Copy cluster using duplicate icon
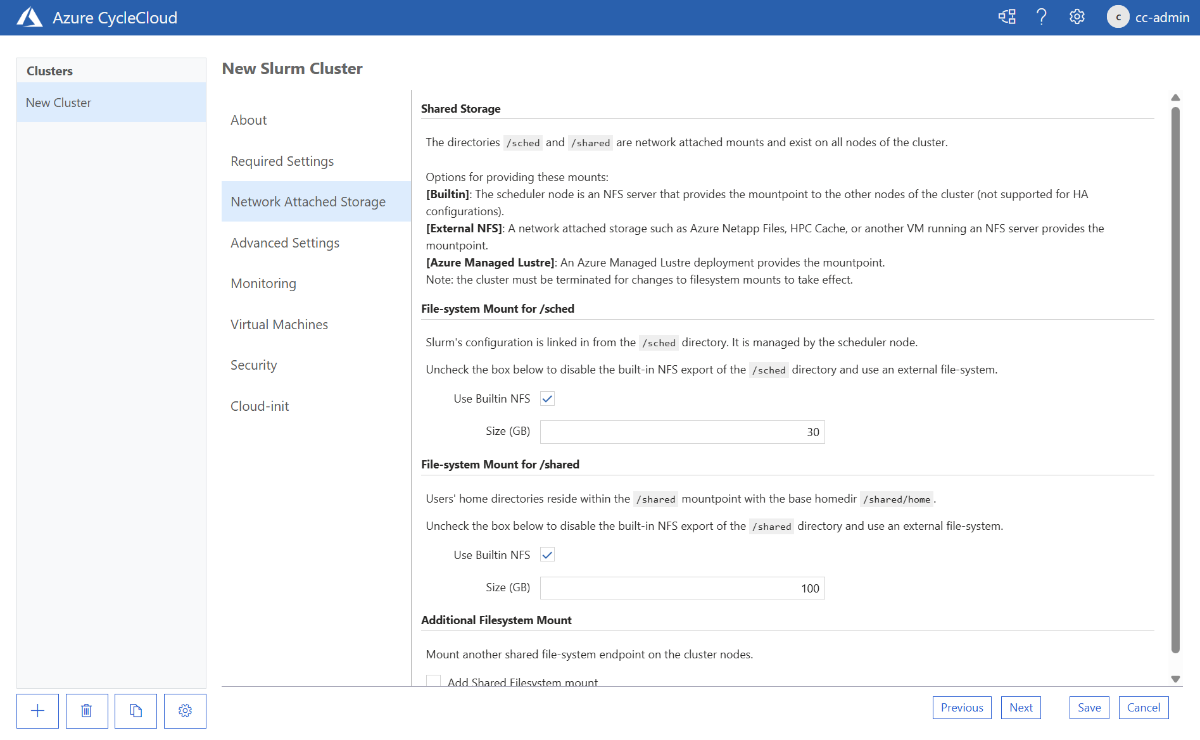1200x740 pixels. pos(136,711)
